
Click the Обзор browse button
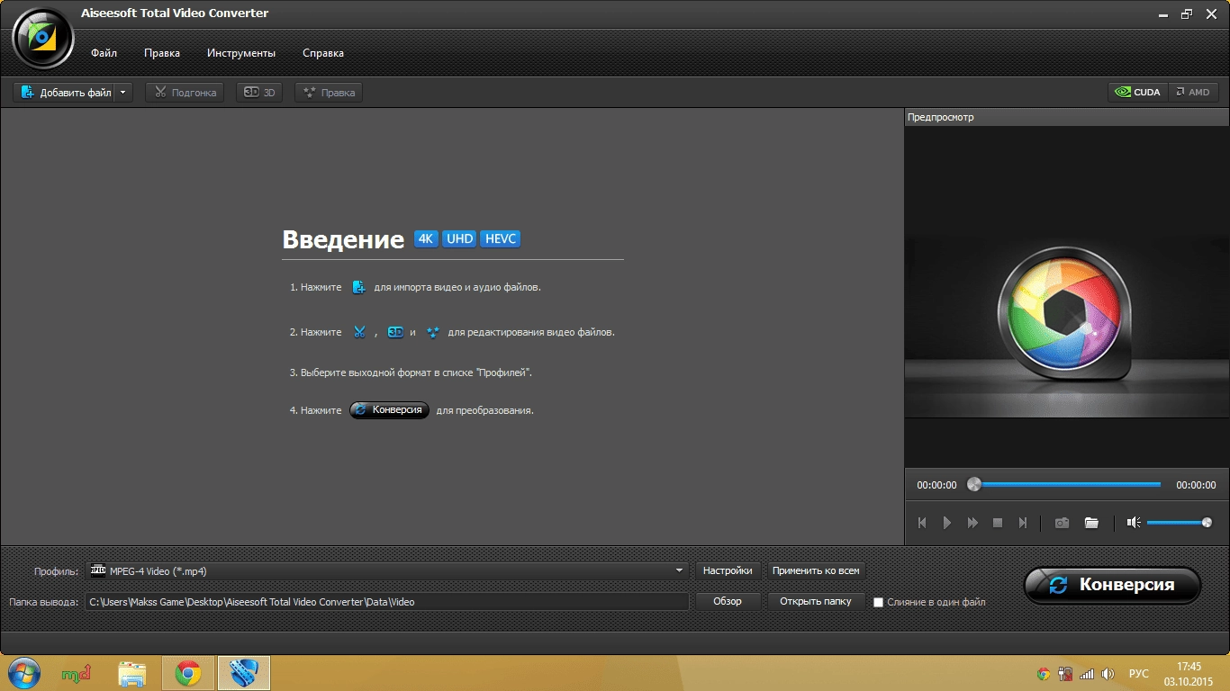click(728, 601)
